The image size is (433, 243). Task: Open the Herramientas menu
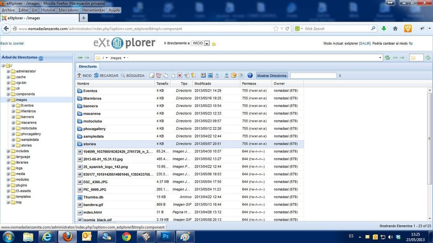click(94, 10)
